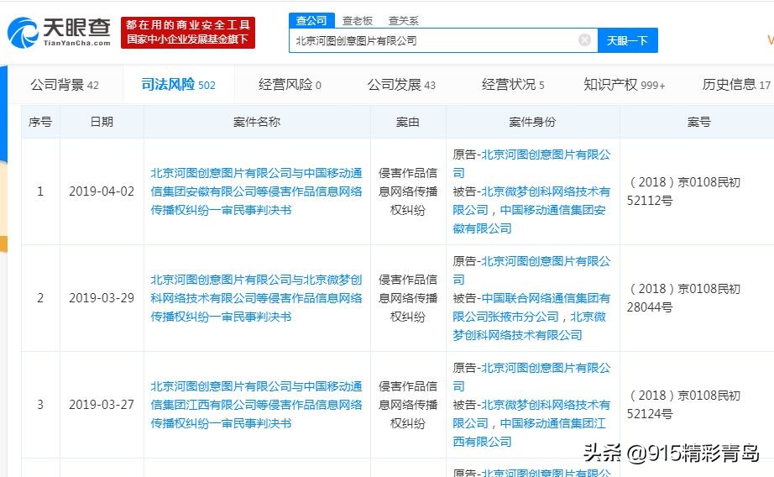Open plaintiff 北京河图创意图片有限公司 link in row 2

point(531,270)
